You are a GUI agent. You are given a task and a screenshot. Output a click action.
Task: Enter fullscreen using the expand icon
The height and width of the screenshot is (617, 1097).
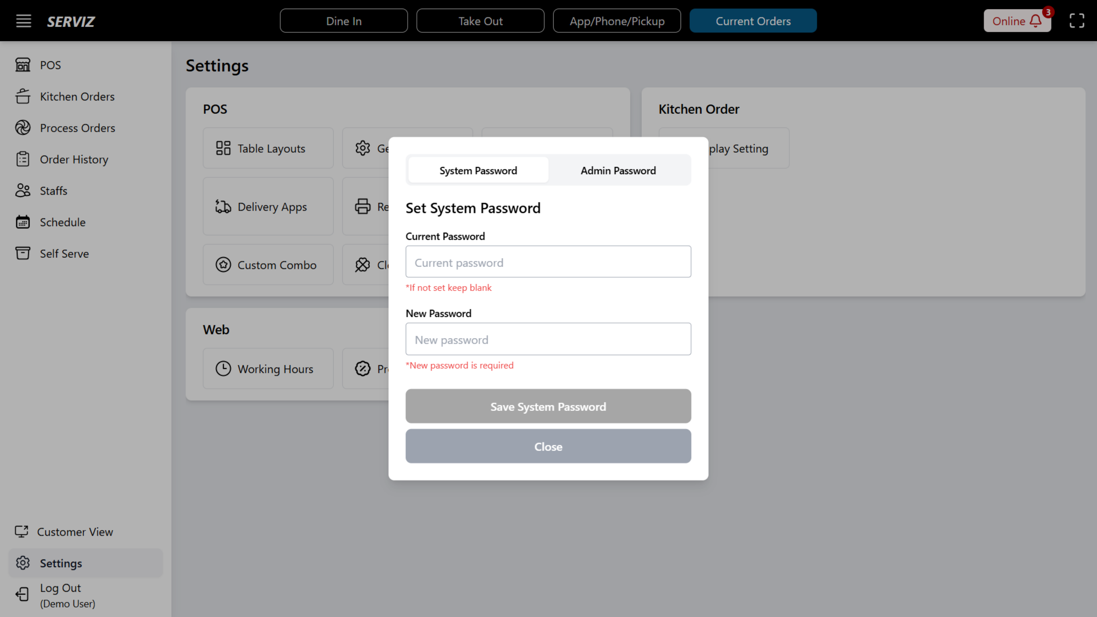click(x=1076, y=21)
